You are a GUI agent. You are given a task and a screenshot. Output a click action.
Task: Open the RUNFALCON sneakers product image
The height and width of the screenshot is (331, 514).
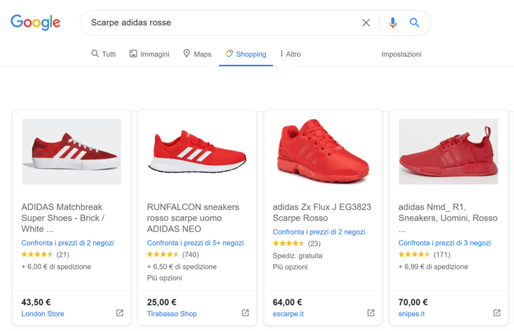(197, 151)
